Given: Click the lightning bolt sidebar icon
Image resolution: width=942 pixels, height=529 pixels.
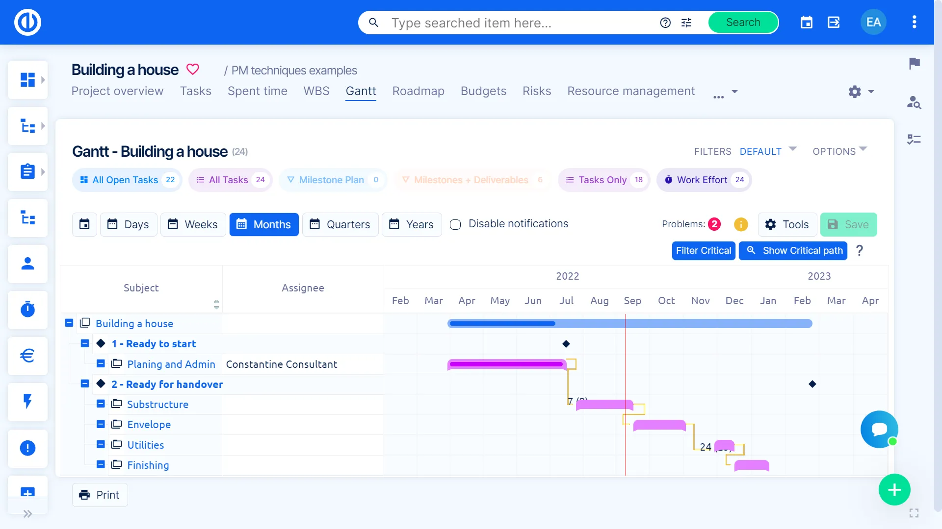Looking at the screenshot, I should (x=27, y=402).
